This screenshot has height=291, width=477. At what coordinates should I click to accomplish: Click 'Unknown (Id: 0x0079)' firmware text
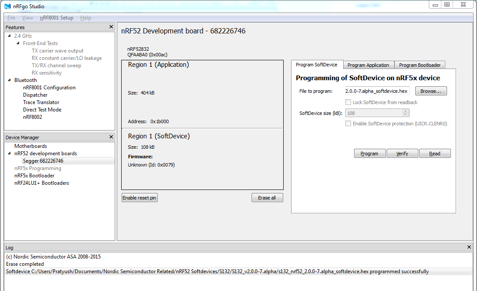point(151,165)
